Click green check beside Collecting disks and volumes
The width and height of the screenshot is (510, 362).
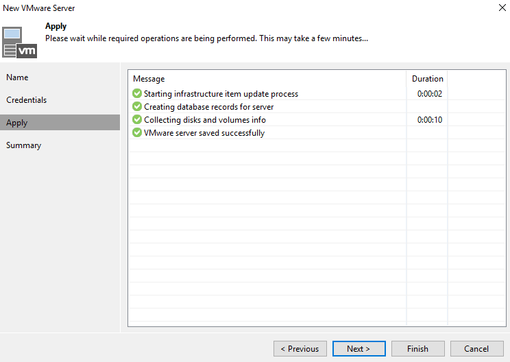tap(137, 120)
